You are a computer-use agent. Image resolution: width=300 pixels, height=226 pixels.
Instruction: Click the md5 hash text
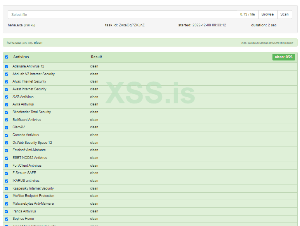(267, 43)
